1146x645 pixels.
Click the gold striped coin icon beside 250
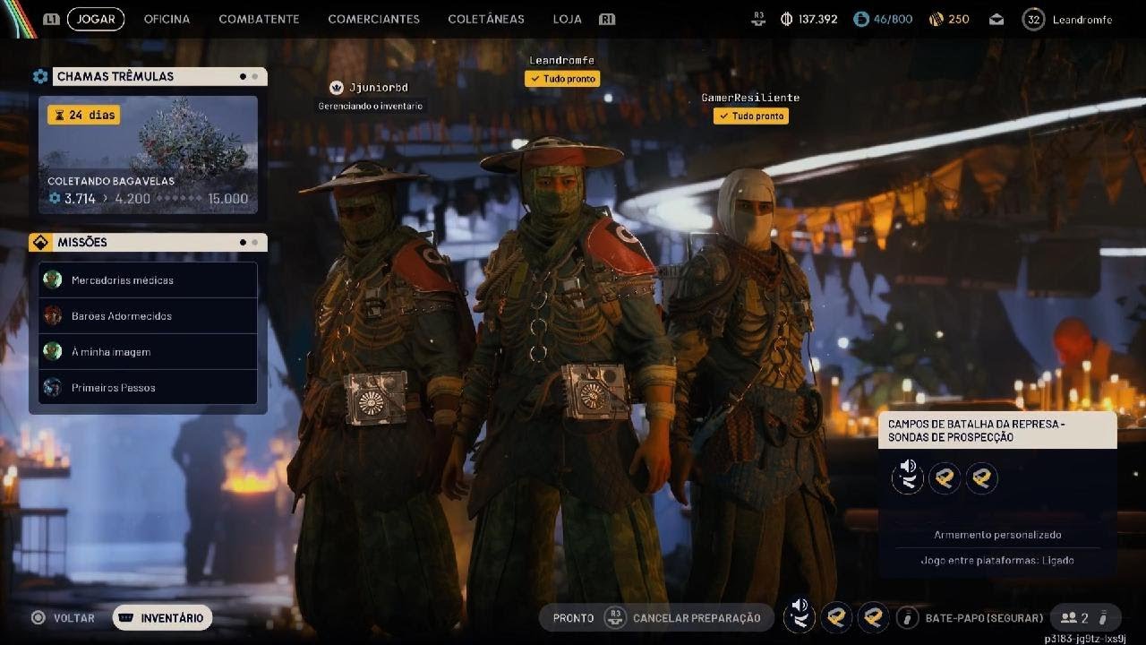(936, 19)
